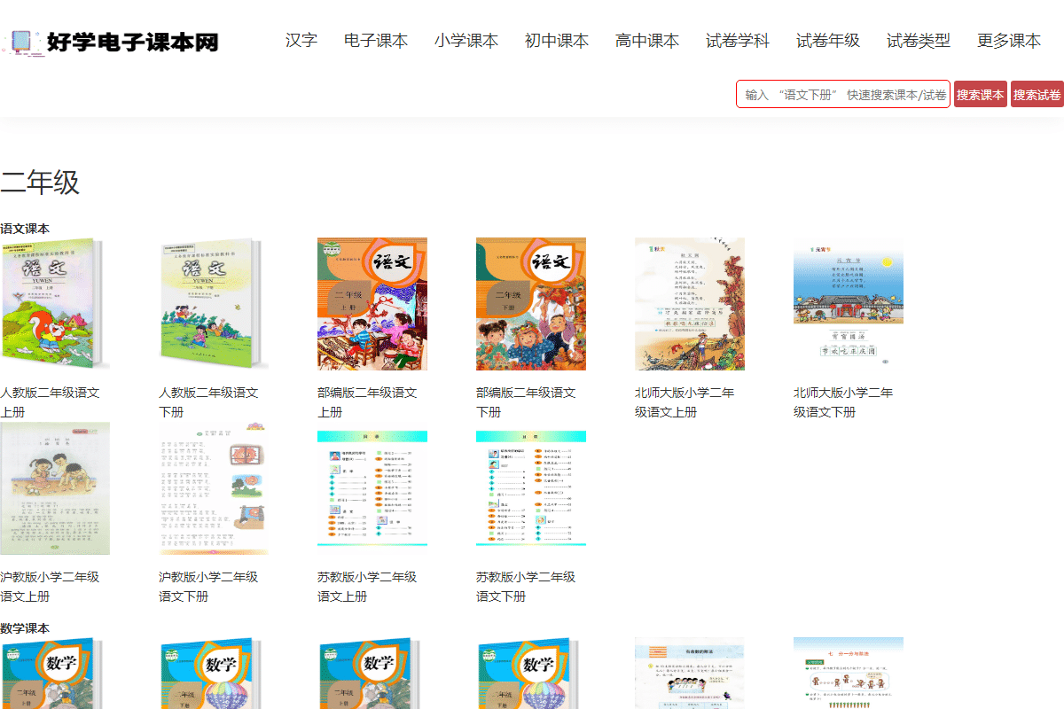Click the 搜索课本 button
Image resolution: width=1064 pixels, height=709 pixels.
pos(981,94)
